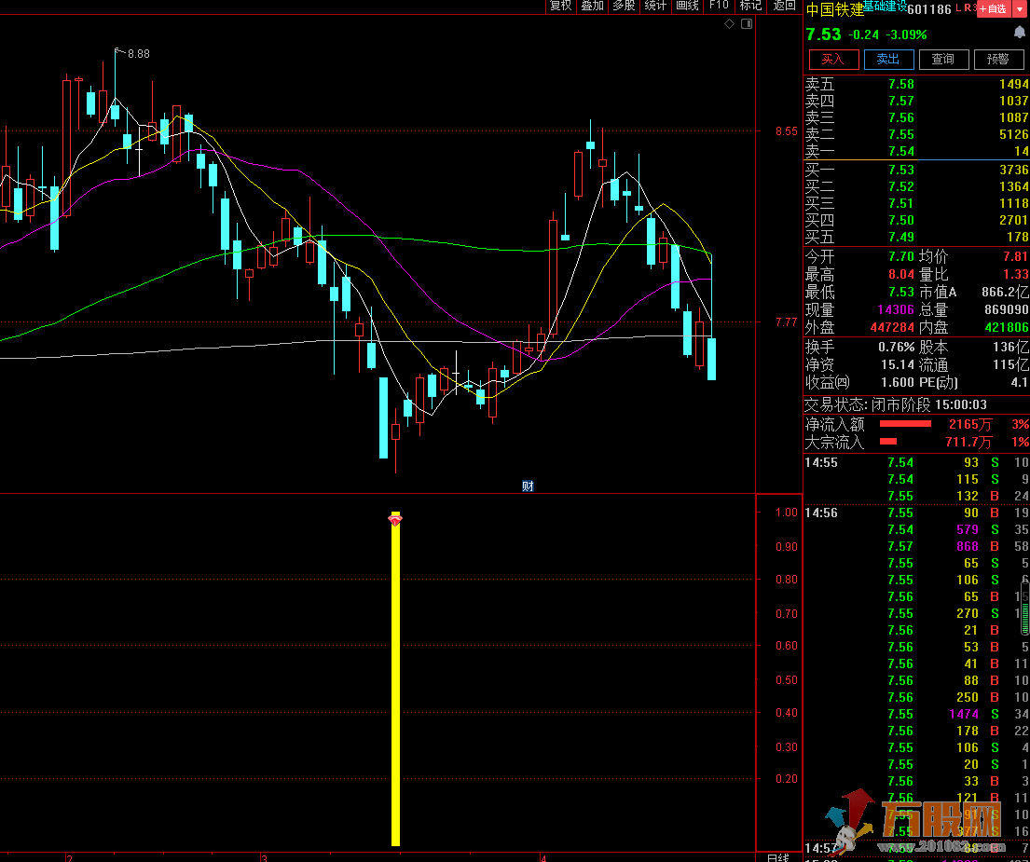1030x862 pixels.
Task: Click the 日线 period label
Action: [x=777, y=857]
